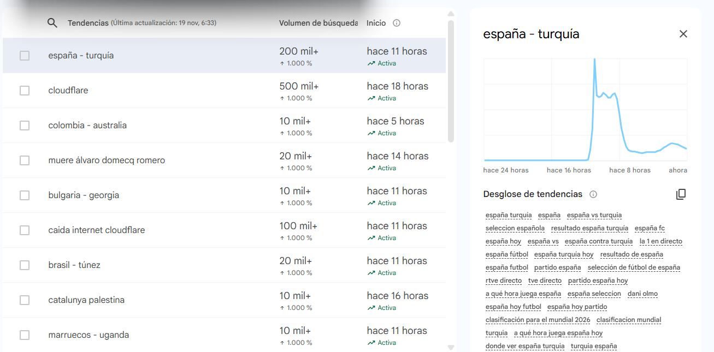Click the search magnifier icon

52,23
